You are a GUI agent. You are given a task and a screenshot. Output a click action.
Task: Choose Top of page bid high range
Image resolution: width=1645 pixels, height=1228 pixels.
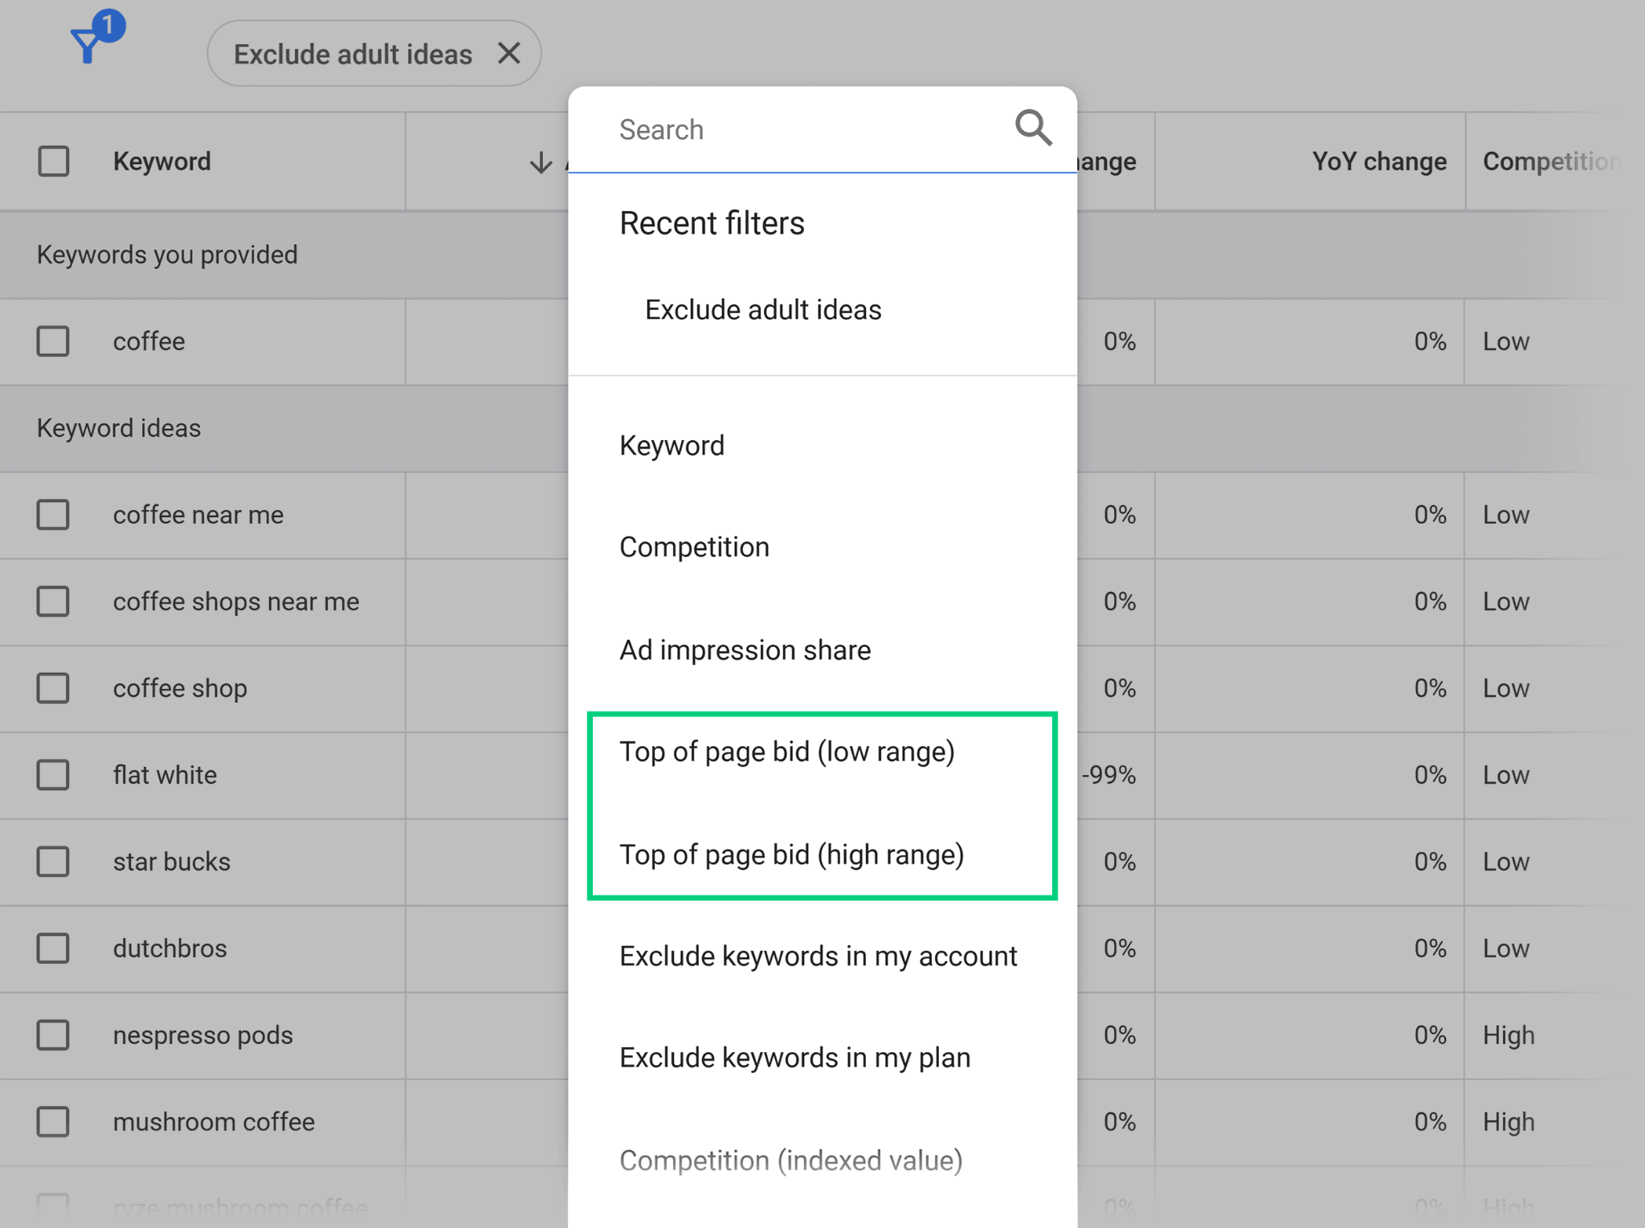791,854
